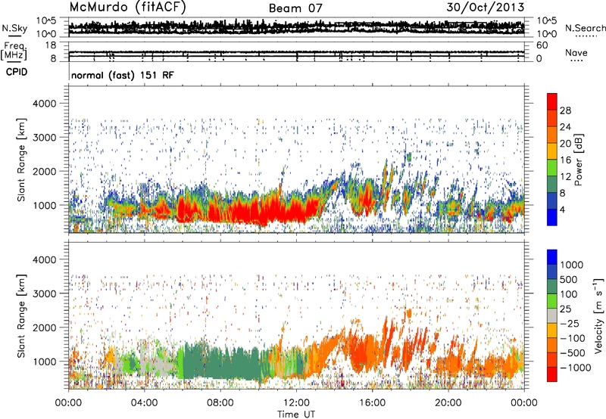Click the '08:00' time axis tick label
The width and height of the screenshot is (606, 419).
click(220, 403)
